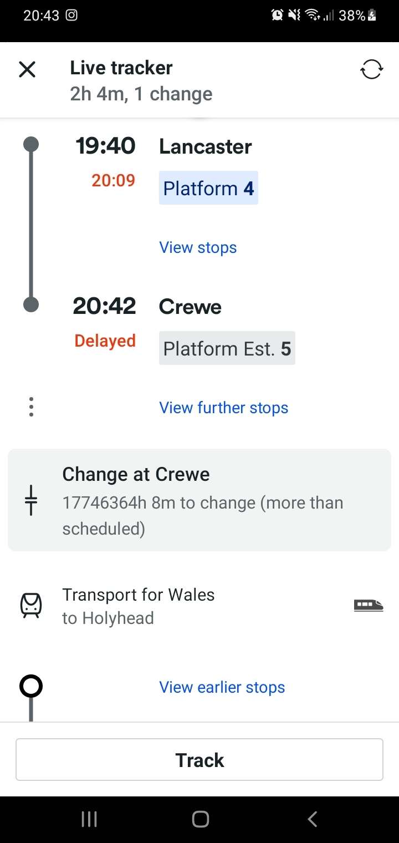The width and height of the screenshot is (399, 843).
Task: Tap the Crewe Platform Est. 5 badge
Action: coord(227,348)
